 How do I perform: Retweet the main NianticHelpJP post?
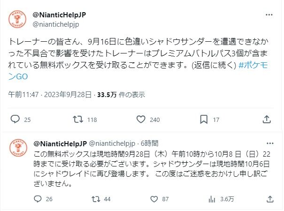tap(78, 120)
